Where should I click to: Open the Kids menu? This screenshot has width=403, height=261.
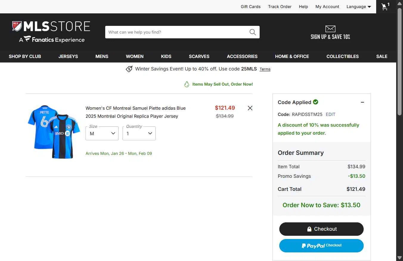point(166,56)
